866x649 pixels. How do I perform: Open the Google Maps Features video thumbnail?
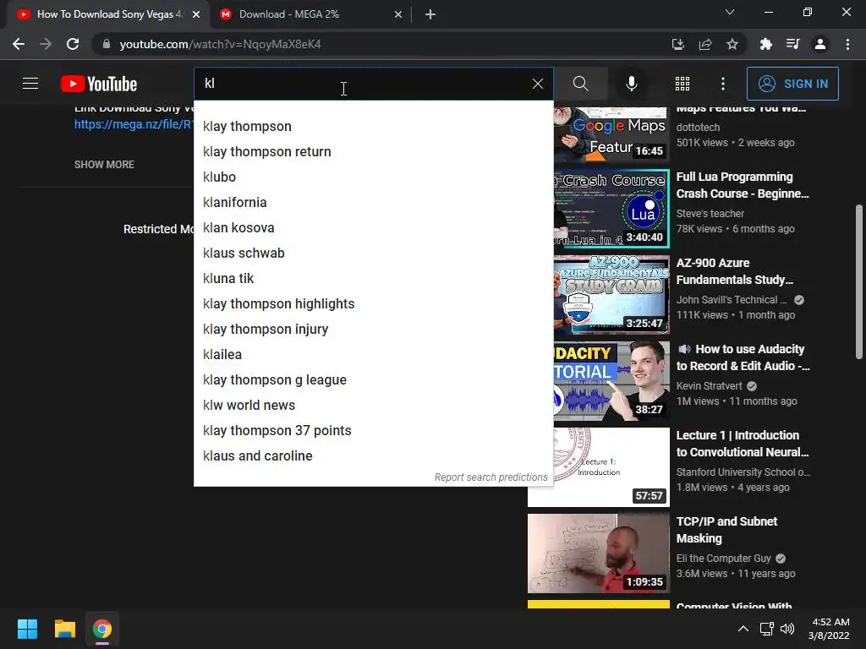coord(611,134)
